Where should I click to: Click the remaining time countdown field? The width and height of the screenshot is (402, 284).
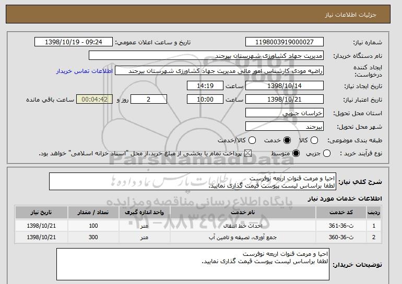(x=94, y=100)
